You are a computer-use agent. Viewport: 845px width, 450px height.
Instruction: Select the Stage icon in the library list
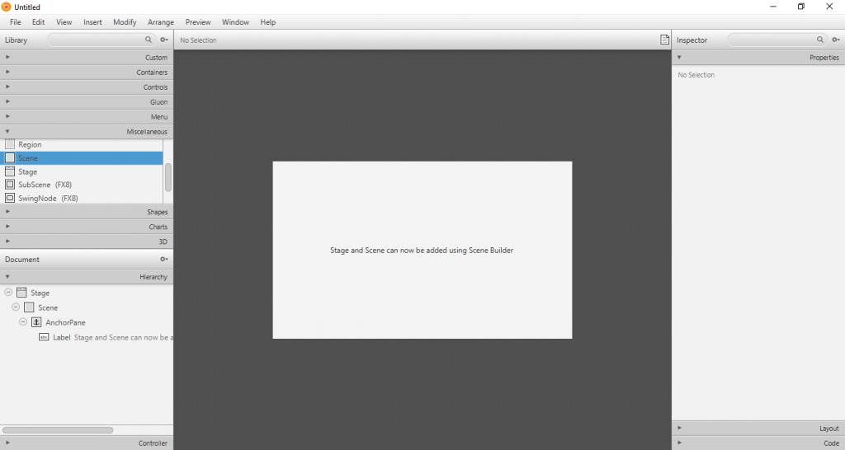(x=10, y=171)
